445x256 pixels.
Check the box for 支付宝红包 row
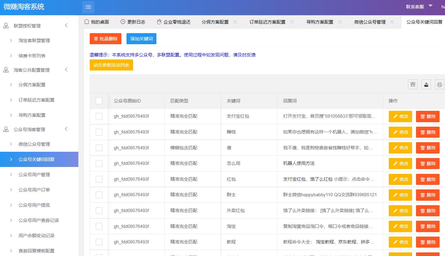point(99,116)
